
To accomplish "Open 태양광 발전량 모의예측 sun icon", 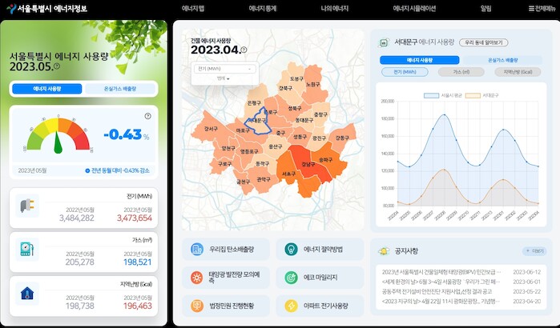I will tap(197, 278).
